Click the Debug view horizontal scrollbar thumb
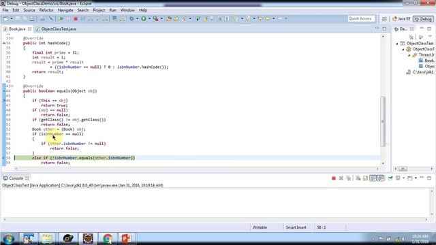The image size is (436, 245). pos(403,169)
